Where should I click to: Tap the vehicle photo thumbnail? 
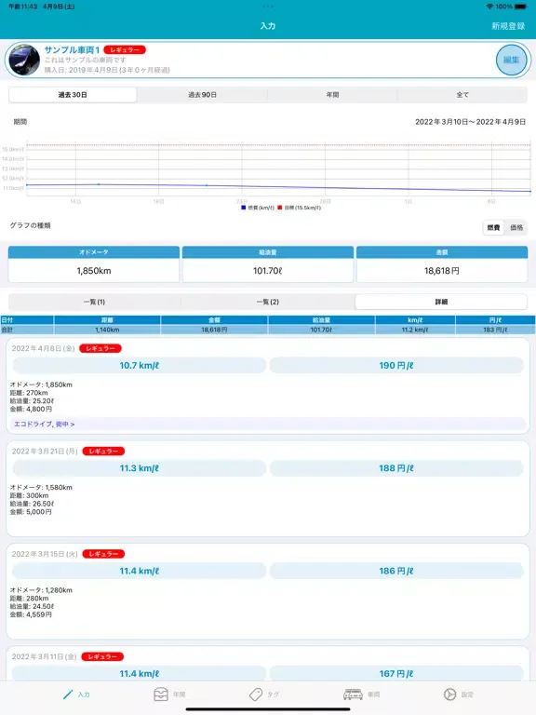[24, 60]
